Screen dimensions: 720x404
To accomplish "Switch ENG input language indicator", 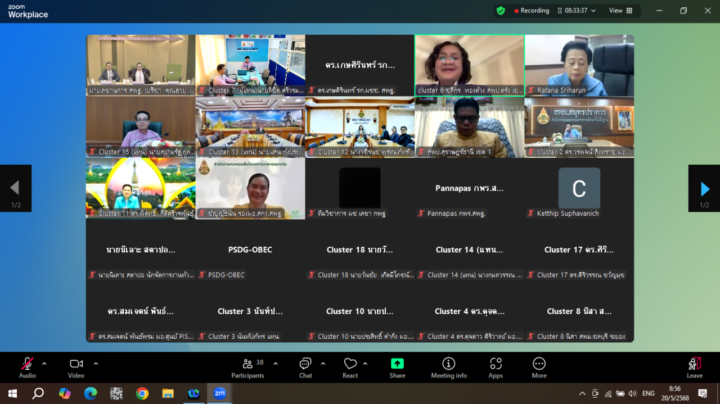I will tap(649, 393).
